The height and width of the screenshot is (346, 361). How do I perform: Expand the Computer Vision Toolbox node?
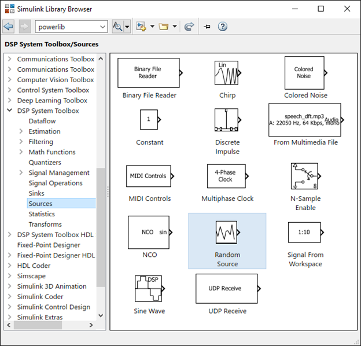point(10,80)
